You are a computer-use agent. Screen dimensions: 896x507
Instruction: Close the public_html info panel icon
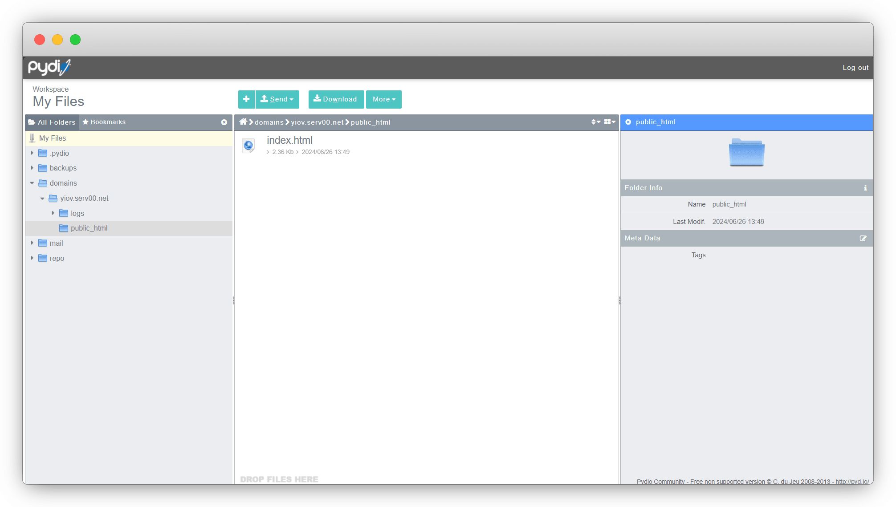pos(628,122)
